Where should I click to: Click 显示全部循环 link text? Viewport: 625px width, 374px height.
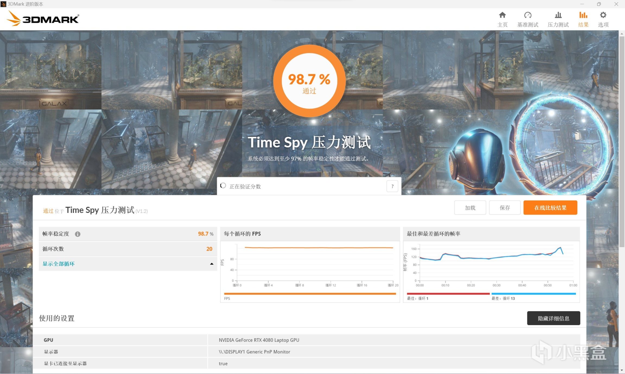point(59,264)
